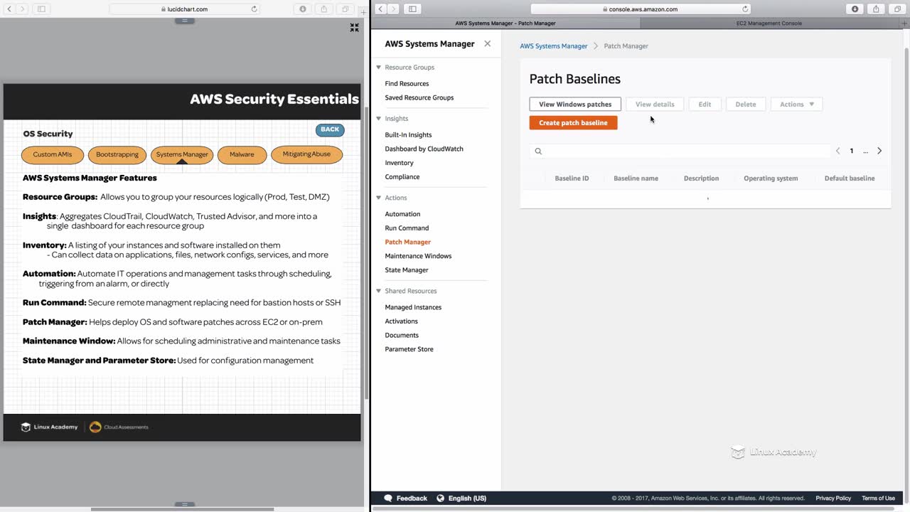Click the globe language icon in footer

point(440,498)
